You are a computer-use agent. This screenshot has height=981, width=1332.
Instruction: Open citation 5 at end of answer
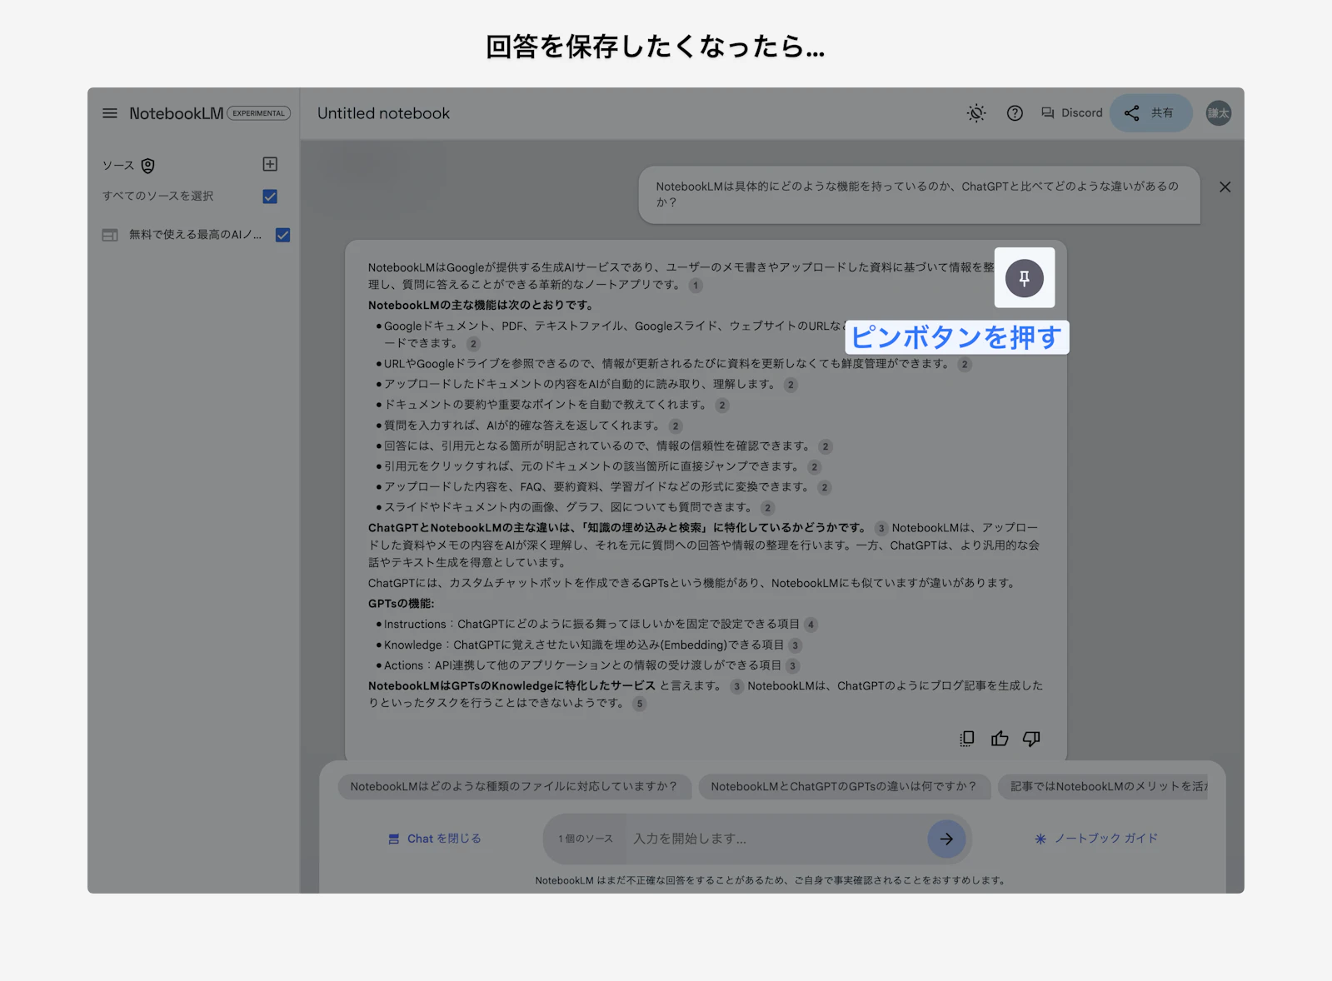coord(639,704)
